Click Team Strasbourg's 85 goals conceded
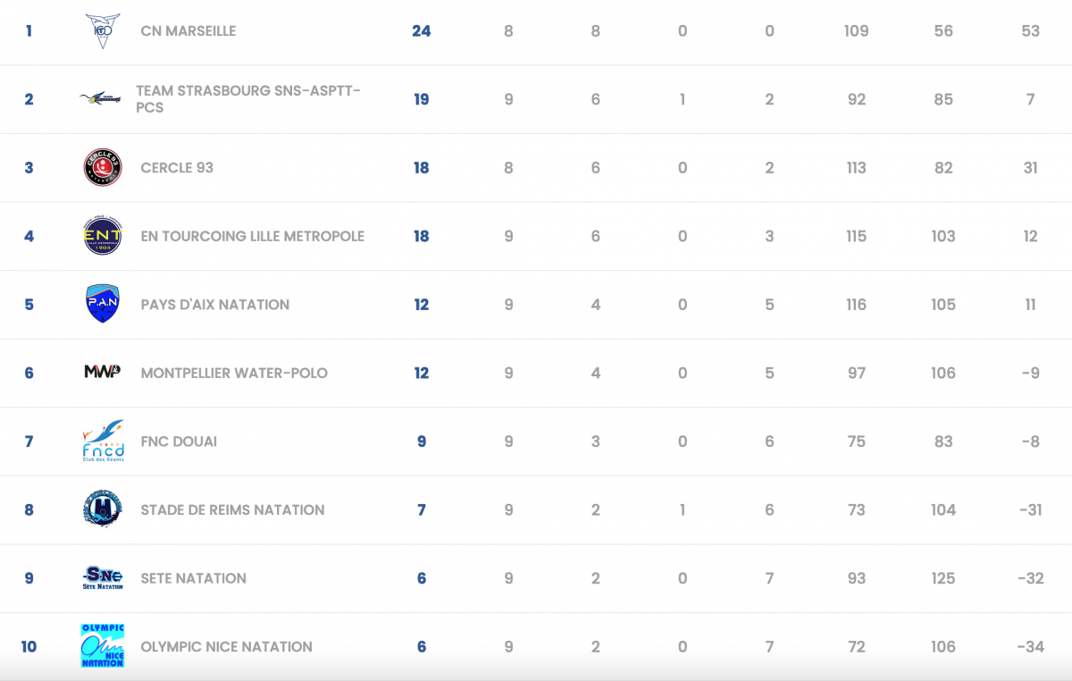 click(943, 99)
